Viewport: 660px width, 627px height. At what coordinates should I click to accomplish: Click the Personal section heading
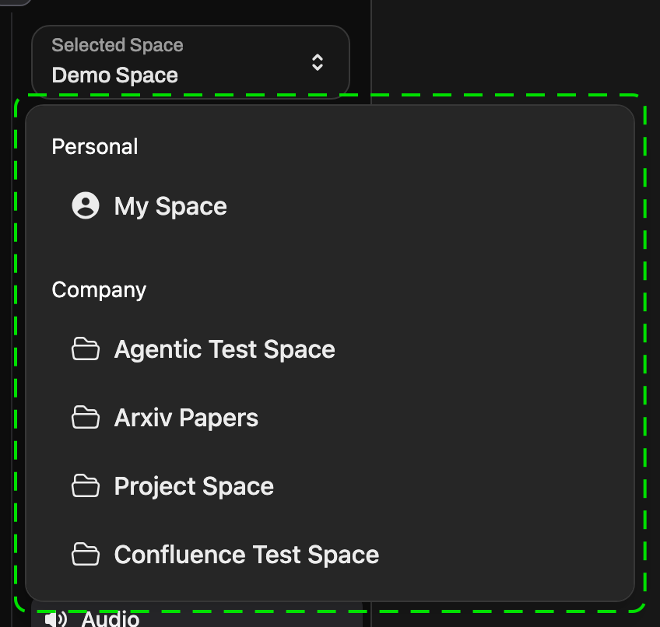click(x=95, y=147)
